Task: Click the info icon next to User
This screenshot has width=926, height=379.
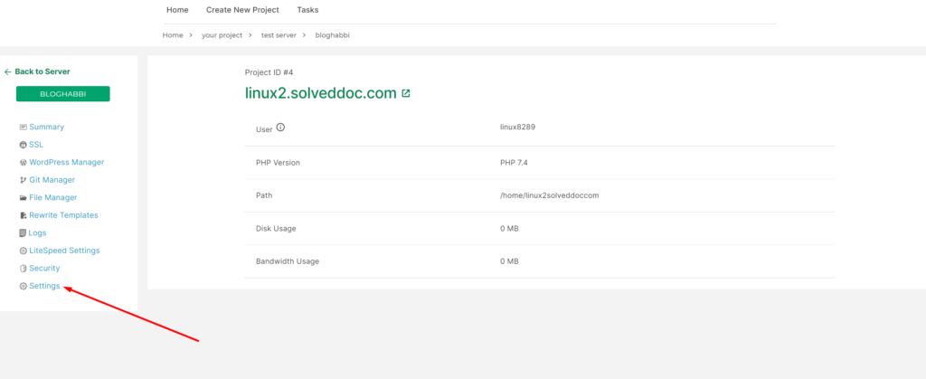Action: pyautogui.click(x=280, y=127)
